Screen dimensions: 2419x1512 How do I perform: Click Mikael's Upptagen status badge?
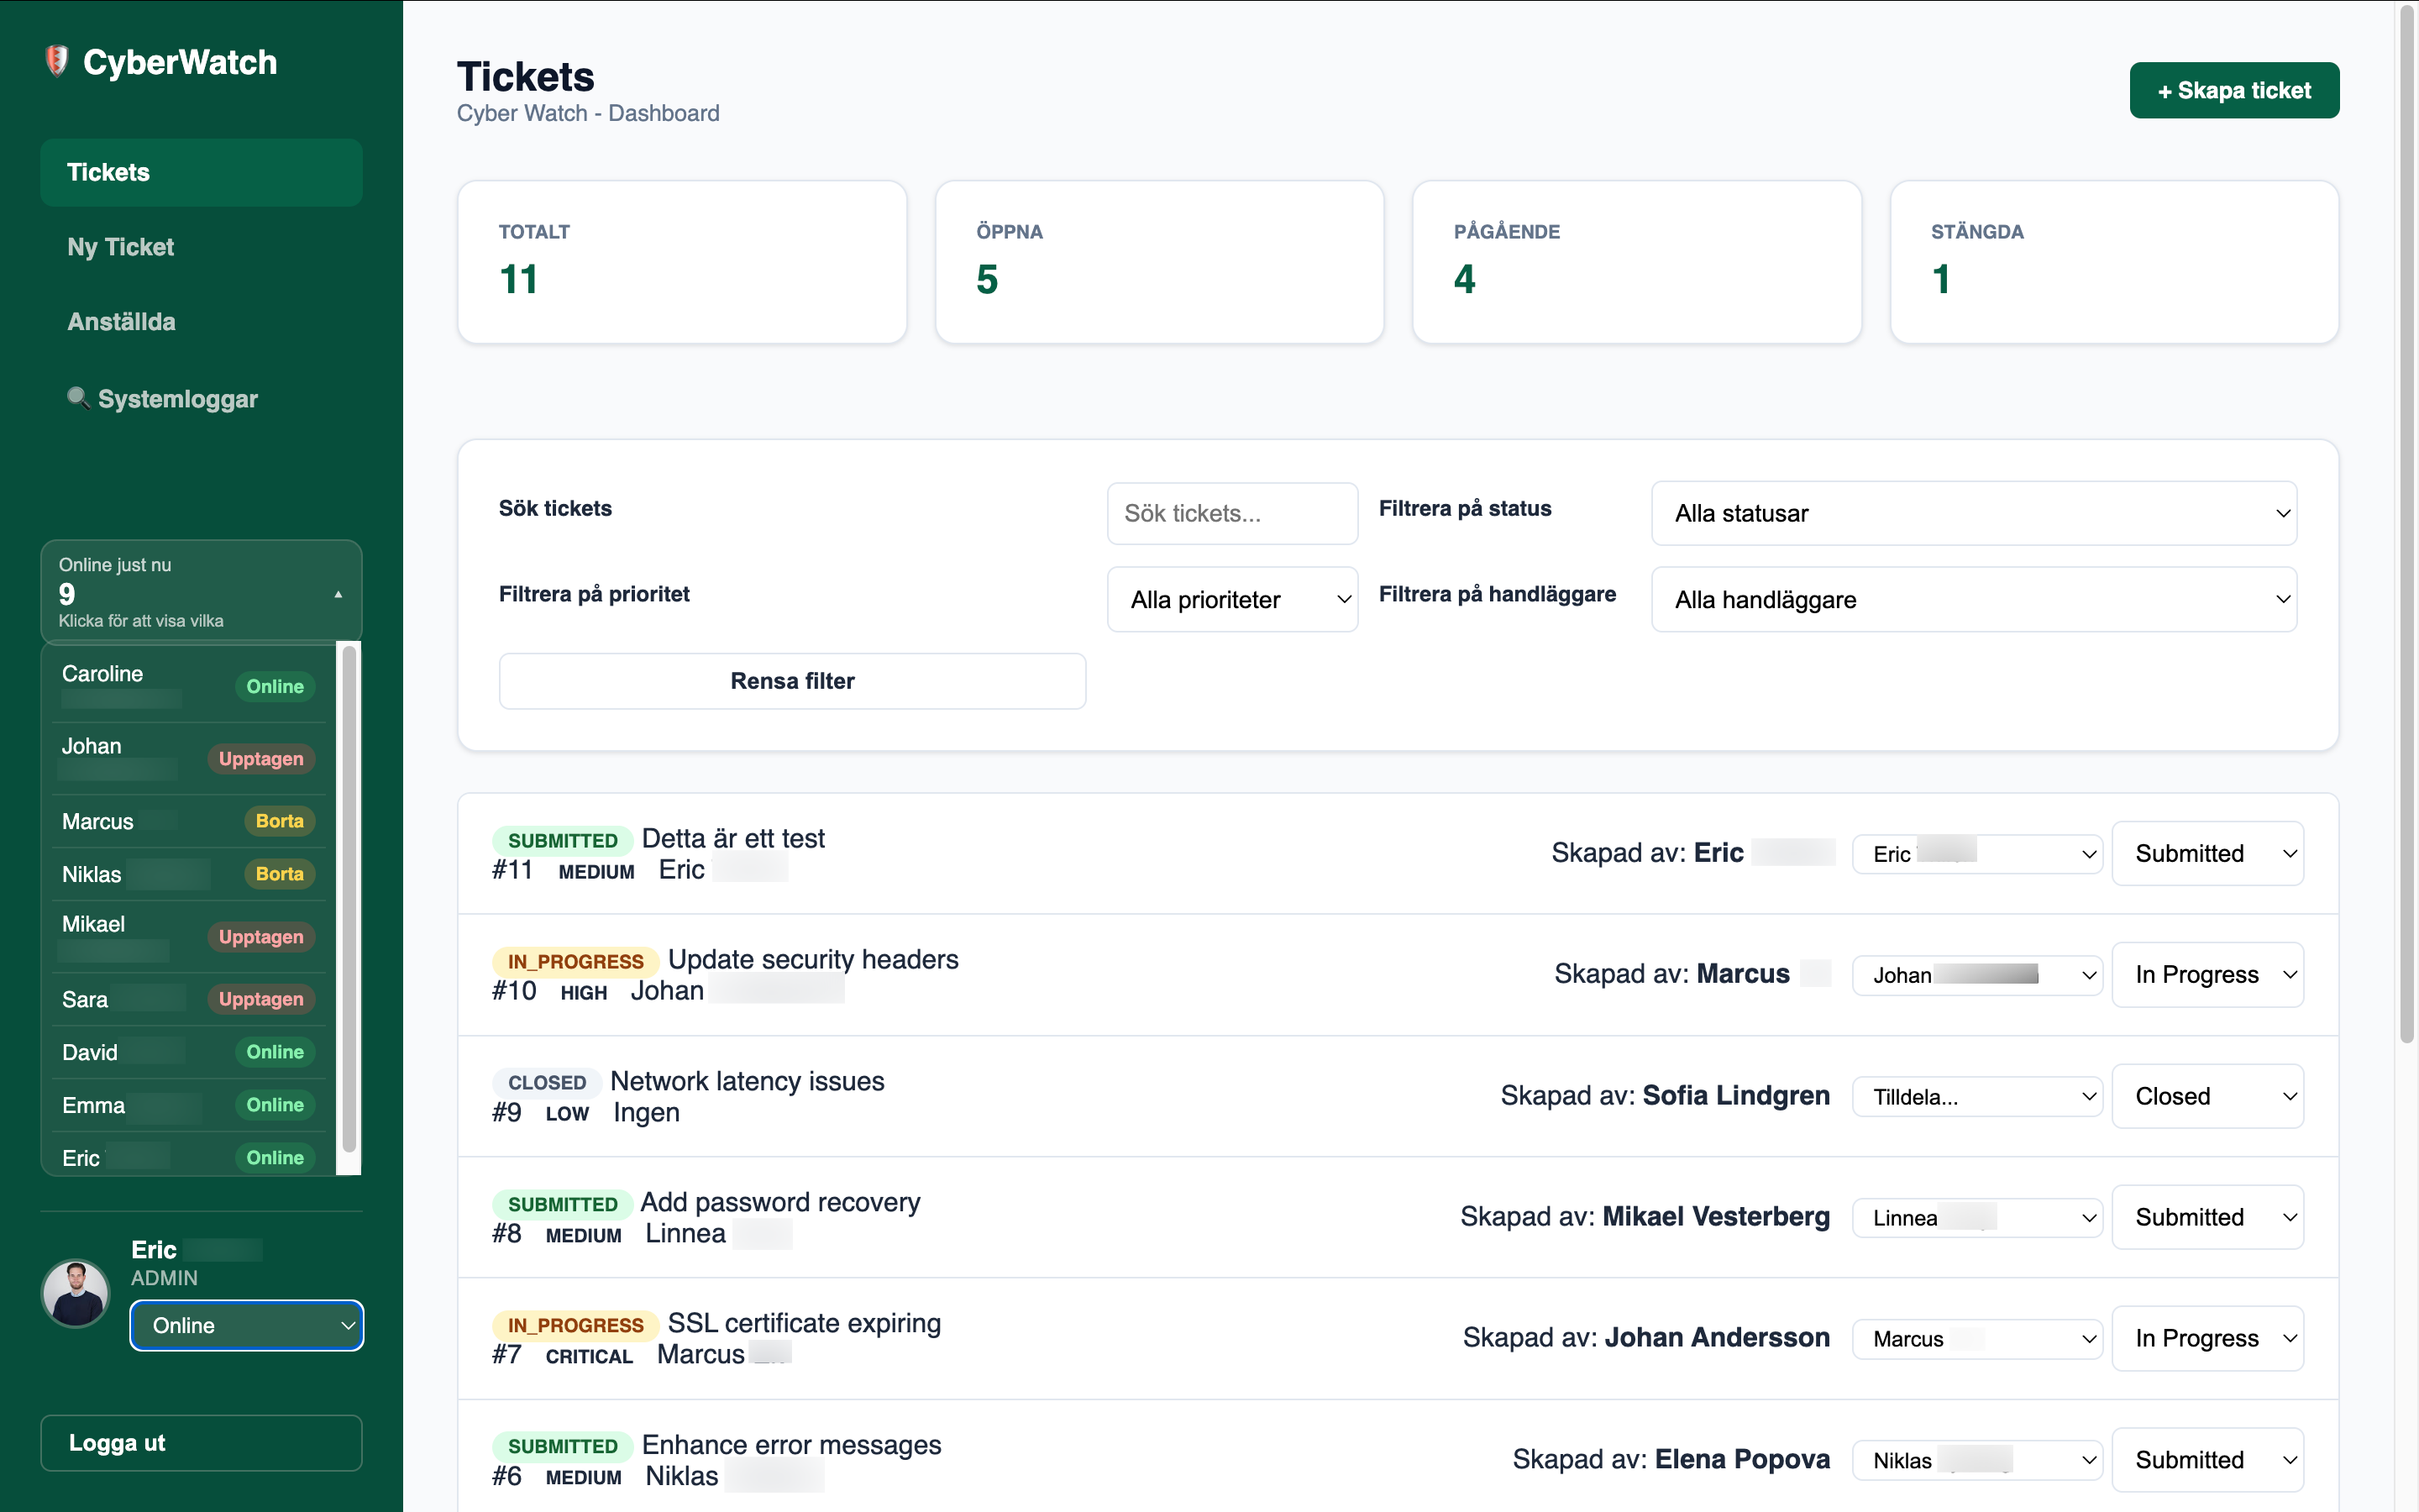(x=261, y=937)
